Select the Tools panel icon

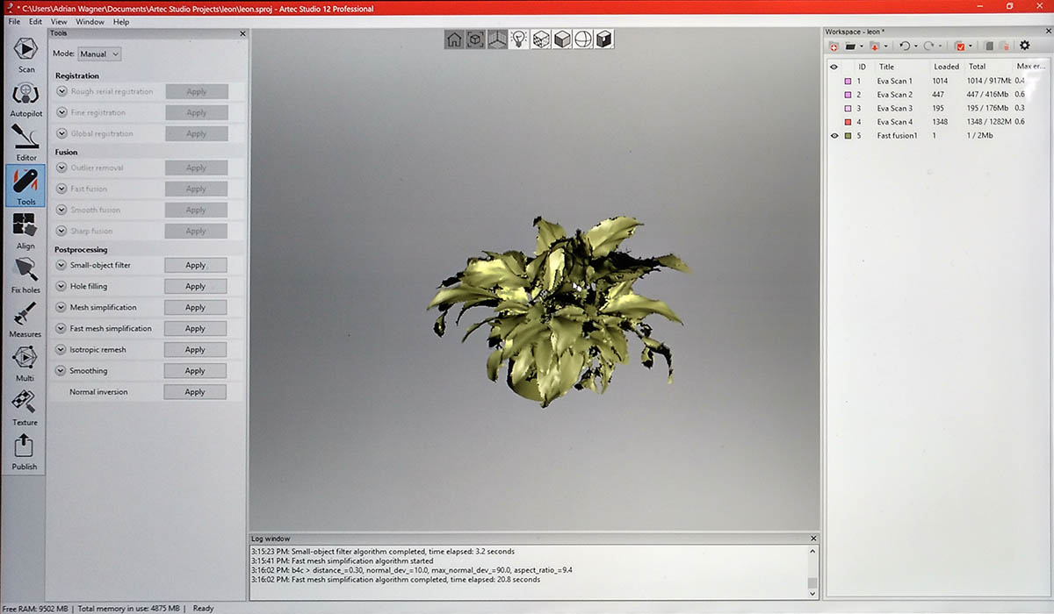(25, 186)
